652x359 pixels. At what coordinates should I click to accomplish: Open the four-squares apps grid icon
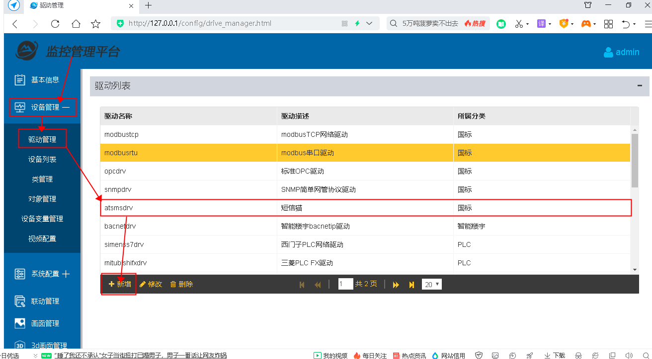click(x=608, y=24)
